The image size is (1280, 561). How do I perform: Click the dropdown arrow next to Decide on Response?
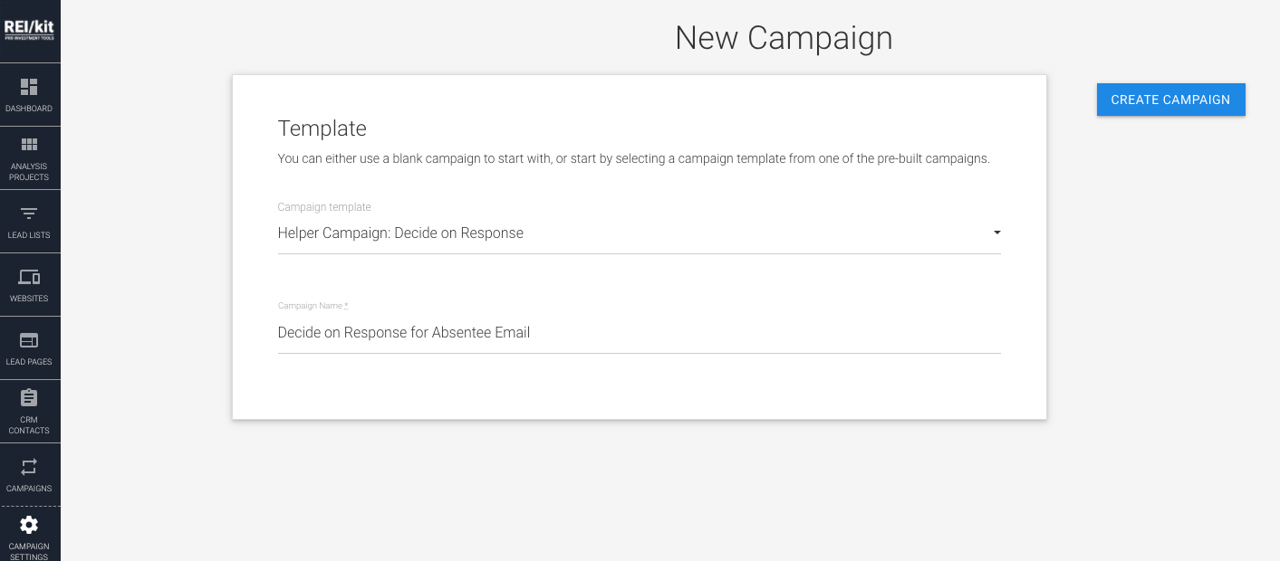[x=996, y=233]
